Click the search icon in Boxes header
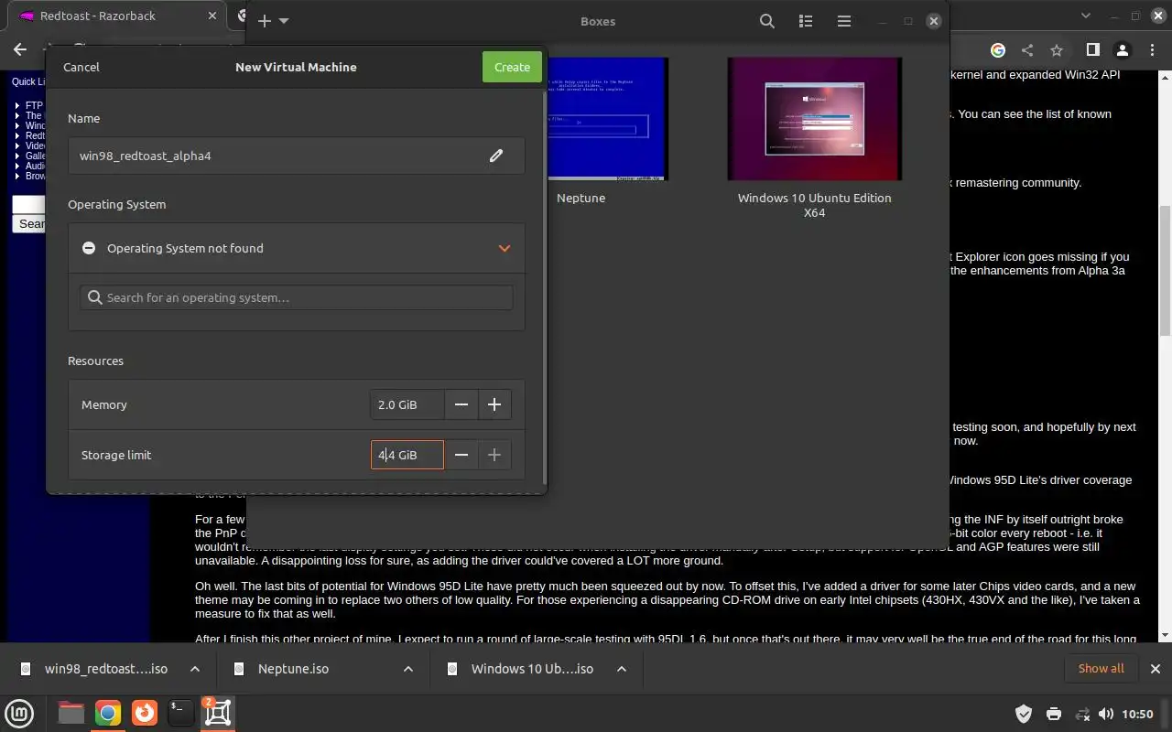This screenshot has width=1172, height=732. tap(767, 21)
